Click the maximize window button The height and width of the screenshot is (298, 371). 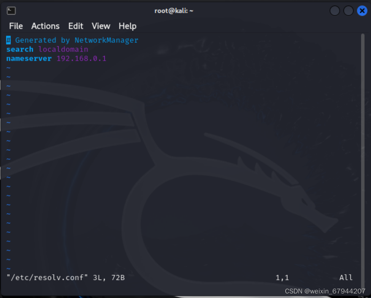click(348, 11)
